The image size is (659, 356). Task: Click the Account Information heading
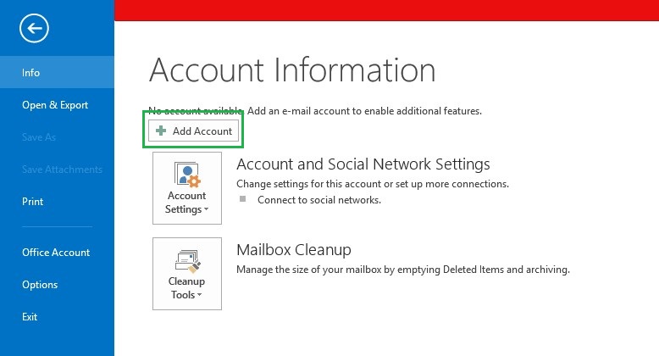292,70
